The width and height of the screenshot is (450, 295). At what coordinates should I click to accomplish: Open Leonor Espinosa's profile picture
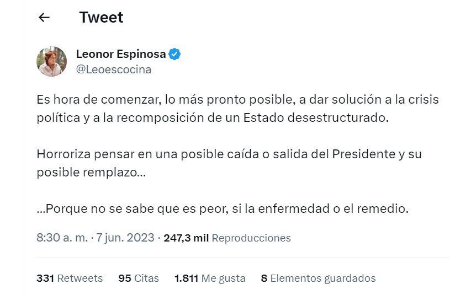point(51,61)
